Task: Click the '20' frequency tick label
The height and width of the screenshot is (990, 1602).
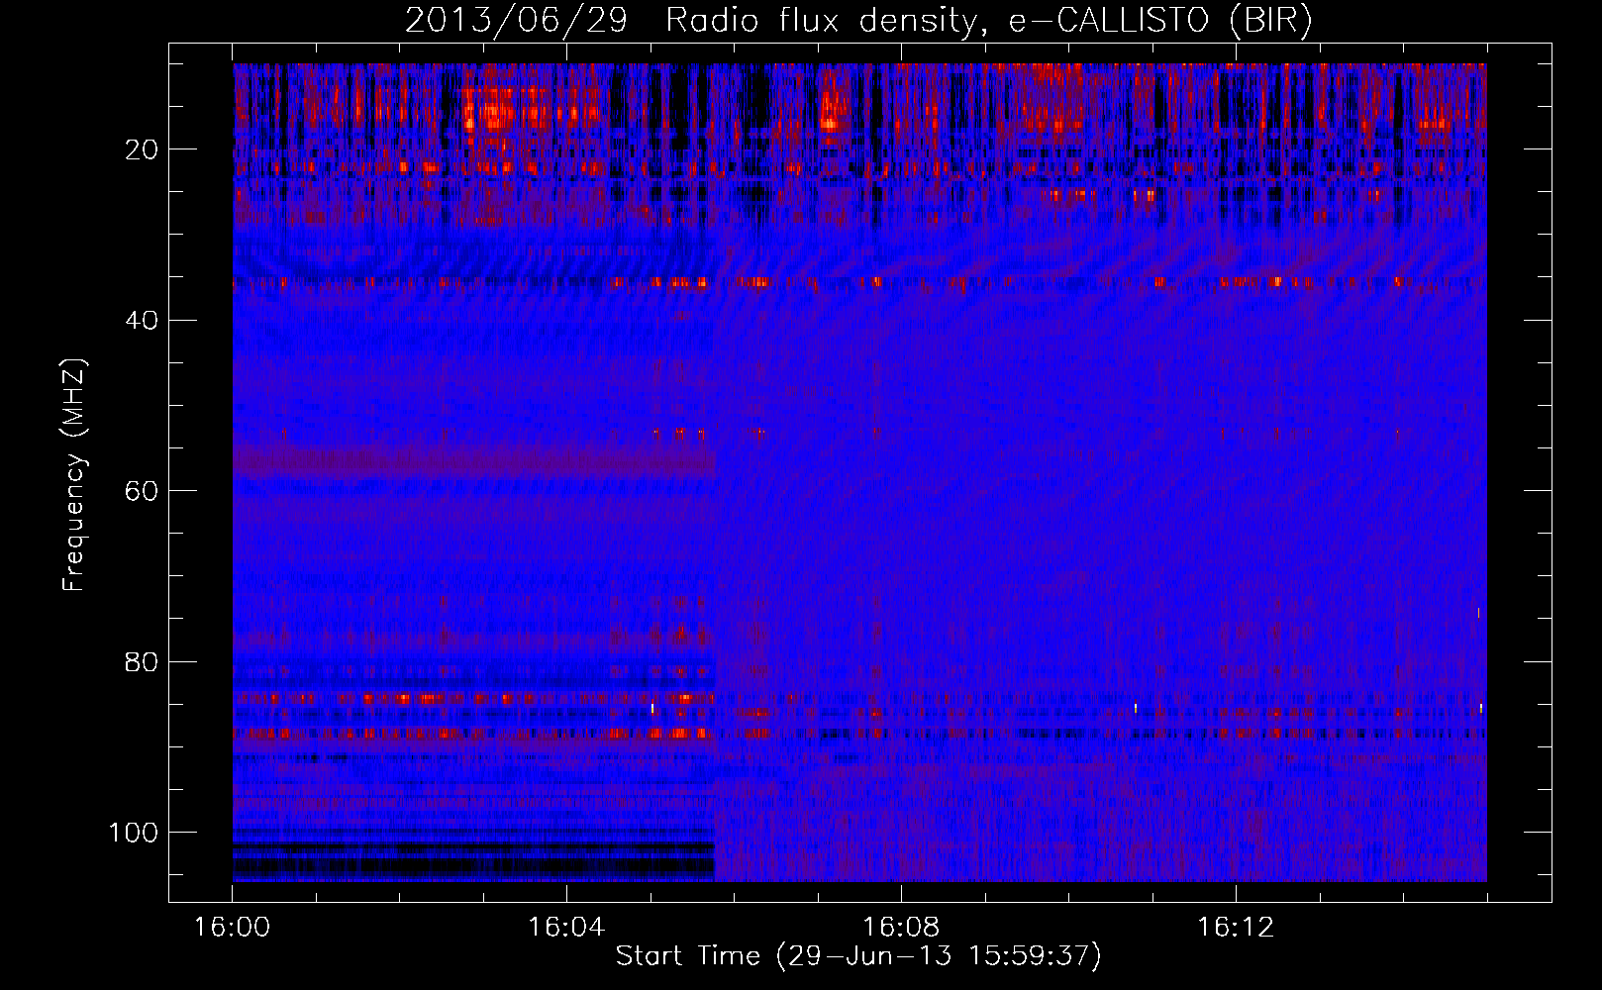Action: click(x=143, y=149)
